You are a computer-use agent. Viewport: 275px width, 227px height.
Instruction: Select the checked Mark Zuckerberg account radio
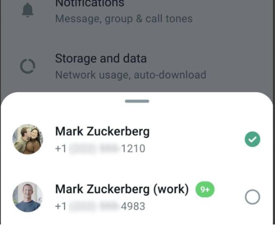pyautogui.click(x=252, y=139)
